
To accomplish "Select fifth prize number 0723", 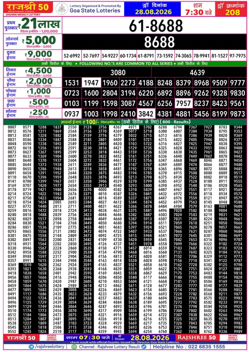I will pos(72,93).
